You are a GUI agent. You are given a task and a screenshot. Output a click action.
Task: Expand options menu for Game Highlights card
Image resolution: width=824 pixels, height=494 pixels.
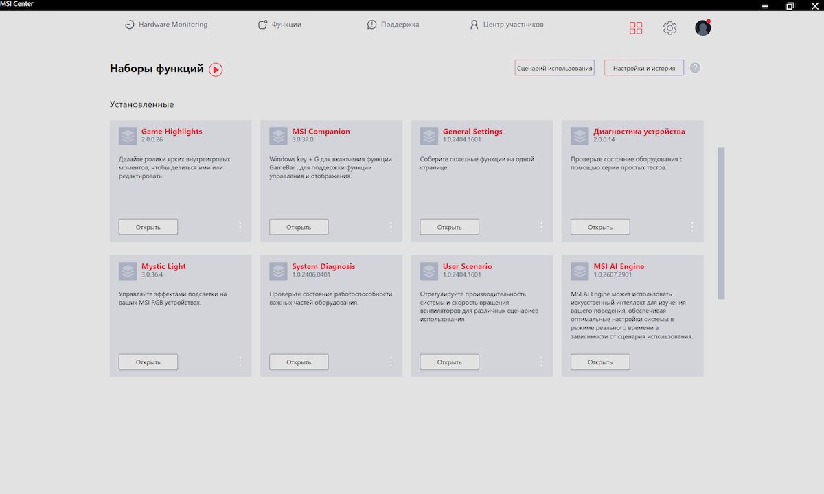pyautogui.click(x=240, y=226)
